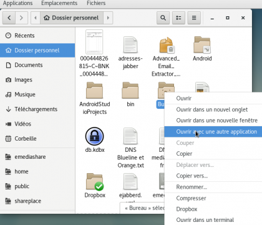The image size is (262, 225).
Task: Select the ejabberd file icon
Action: click(130, 182)
